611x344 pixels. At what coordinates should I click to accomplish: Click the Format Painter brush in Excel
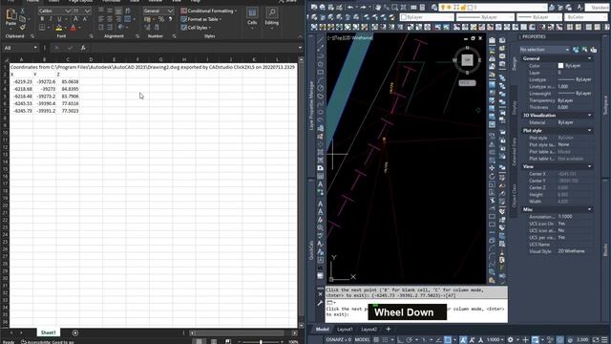[22, 27]
